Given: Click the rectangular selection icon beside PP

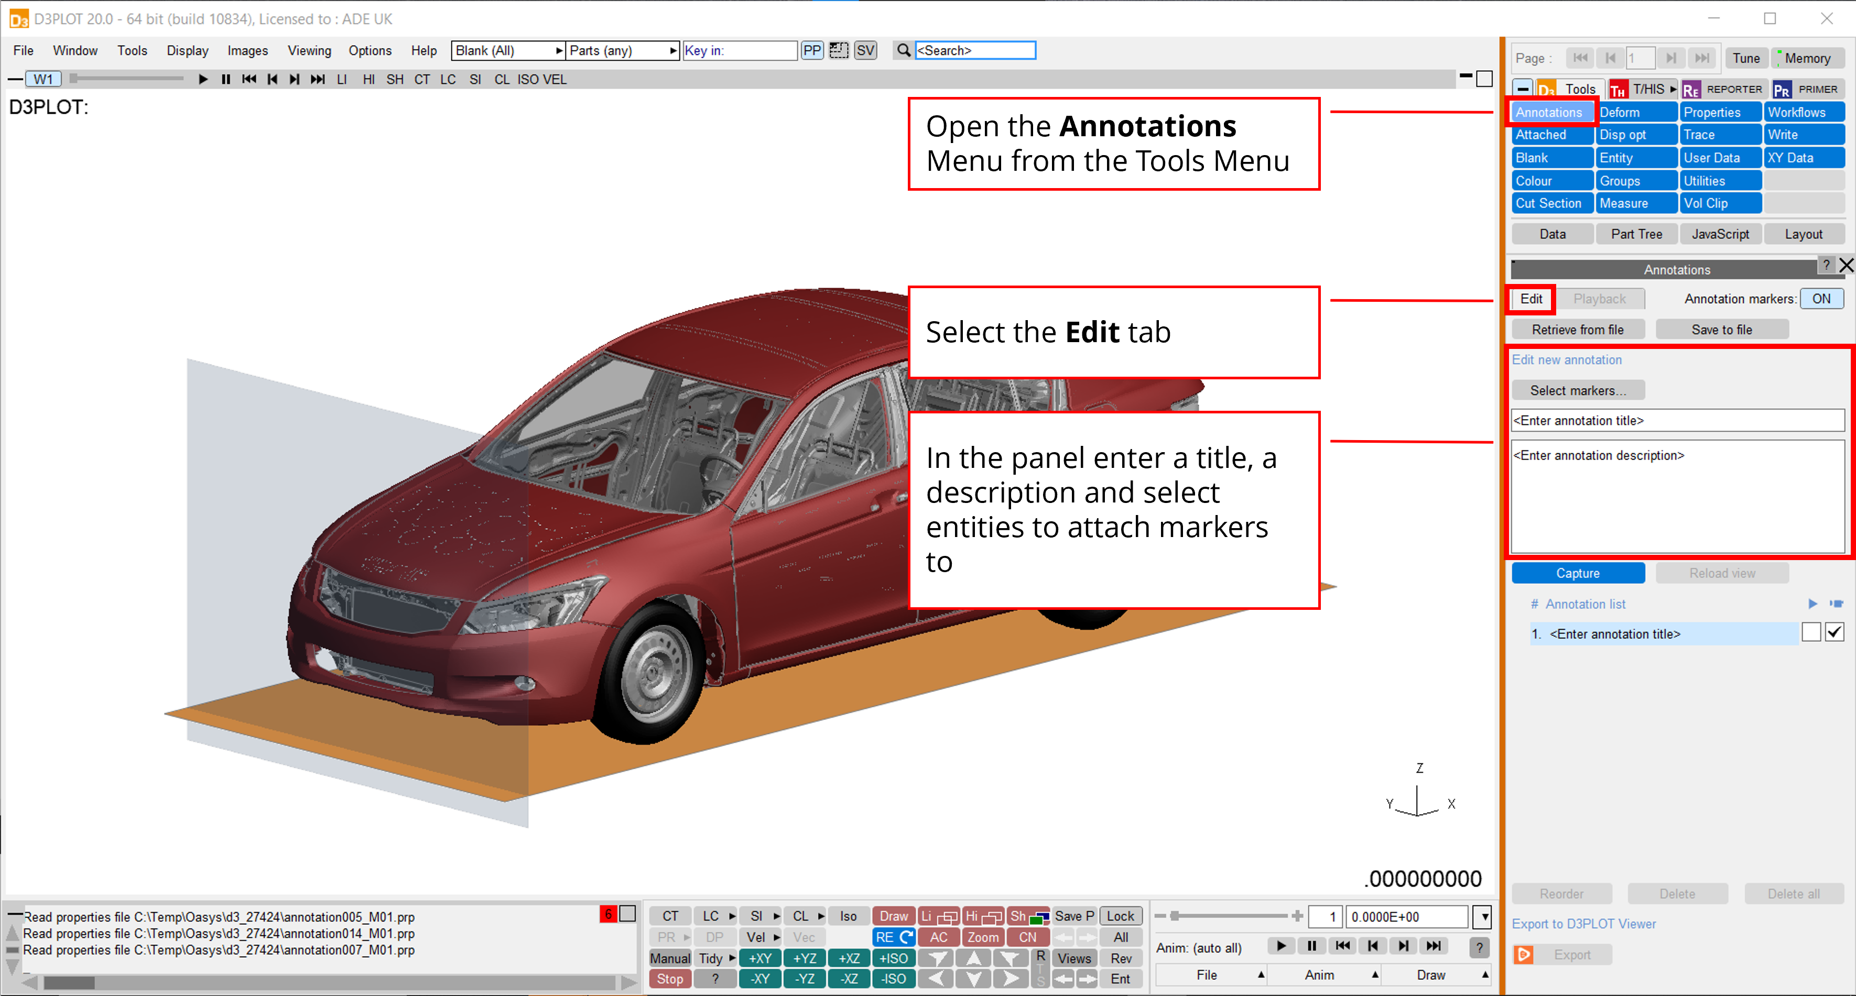Looking at the screenshot, I should (x=839, y=50).
